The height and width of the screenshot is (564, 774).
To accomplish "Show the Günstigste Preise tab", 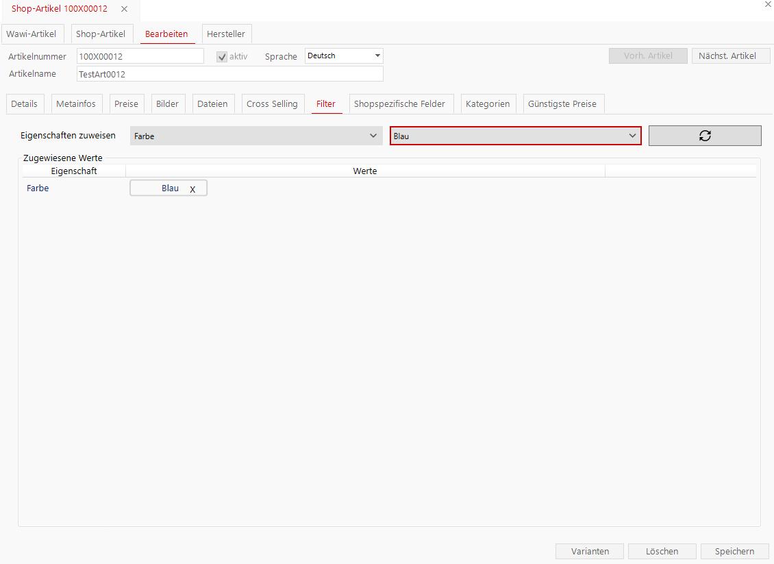I will (x=562, y=103).
